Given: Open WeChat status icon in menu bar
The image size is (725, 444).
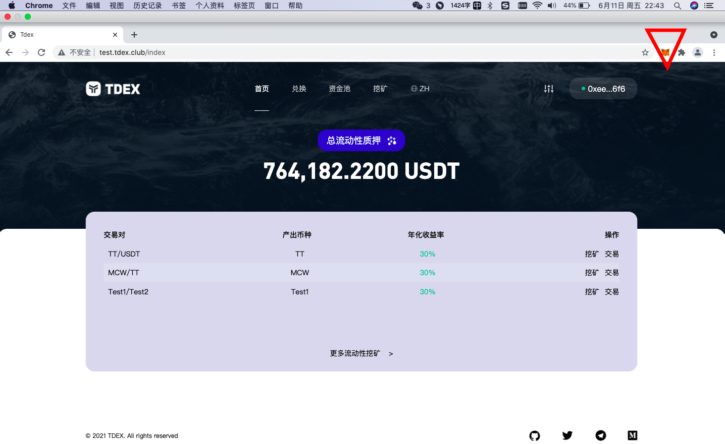Looking at the screenshot, I should pos(418,6).
